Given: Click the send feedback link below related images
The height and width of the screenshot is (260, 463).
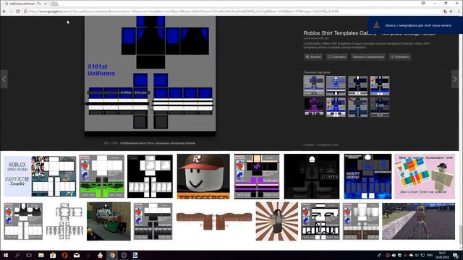Looking at the screenshot, I should coord(328,144).
